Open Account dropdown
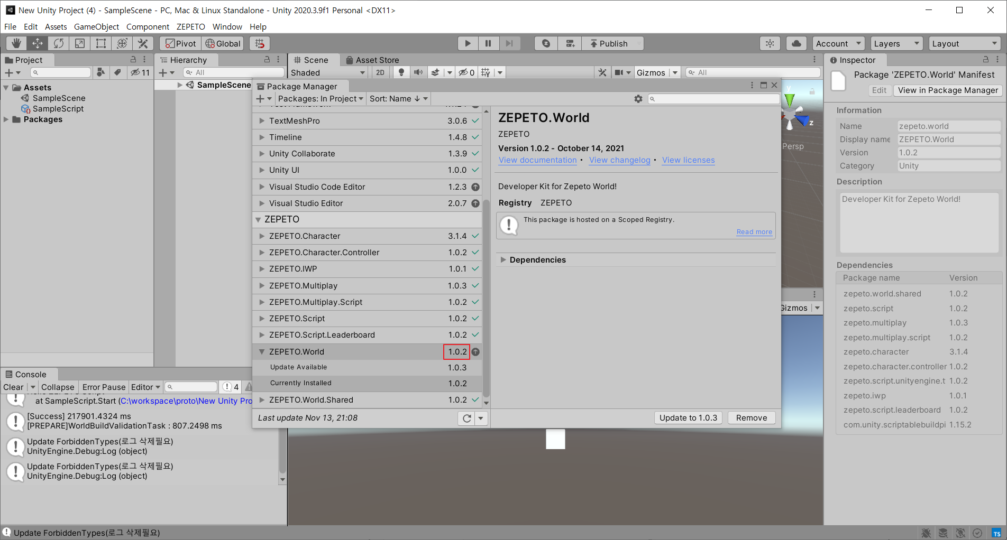This screenshot has width=1007, height=540. [838, 43]
